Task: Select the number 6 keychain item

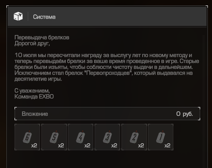Action: [x=27, y=137]
